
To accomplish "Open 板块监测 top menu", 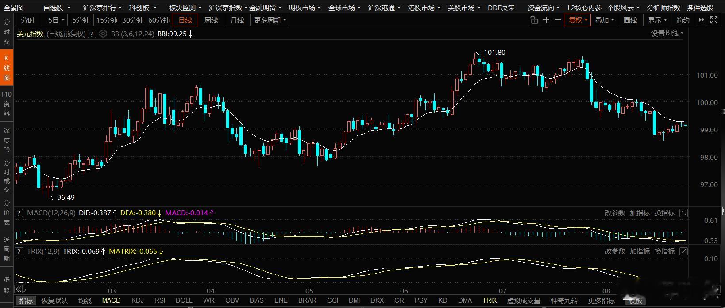I will point(185,8).
